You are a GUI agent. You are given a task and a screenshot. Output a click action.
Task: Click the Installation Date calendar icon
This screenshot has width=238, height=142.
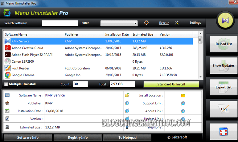(x=7, y=111)
